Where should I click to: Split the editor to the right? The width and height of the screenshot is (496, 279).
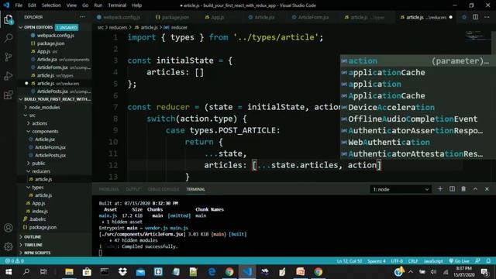(475, 17)
